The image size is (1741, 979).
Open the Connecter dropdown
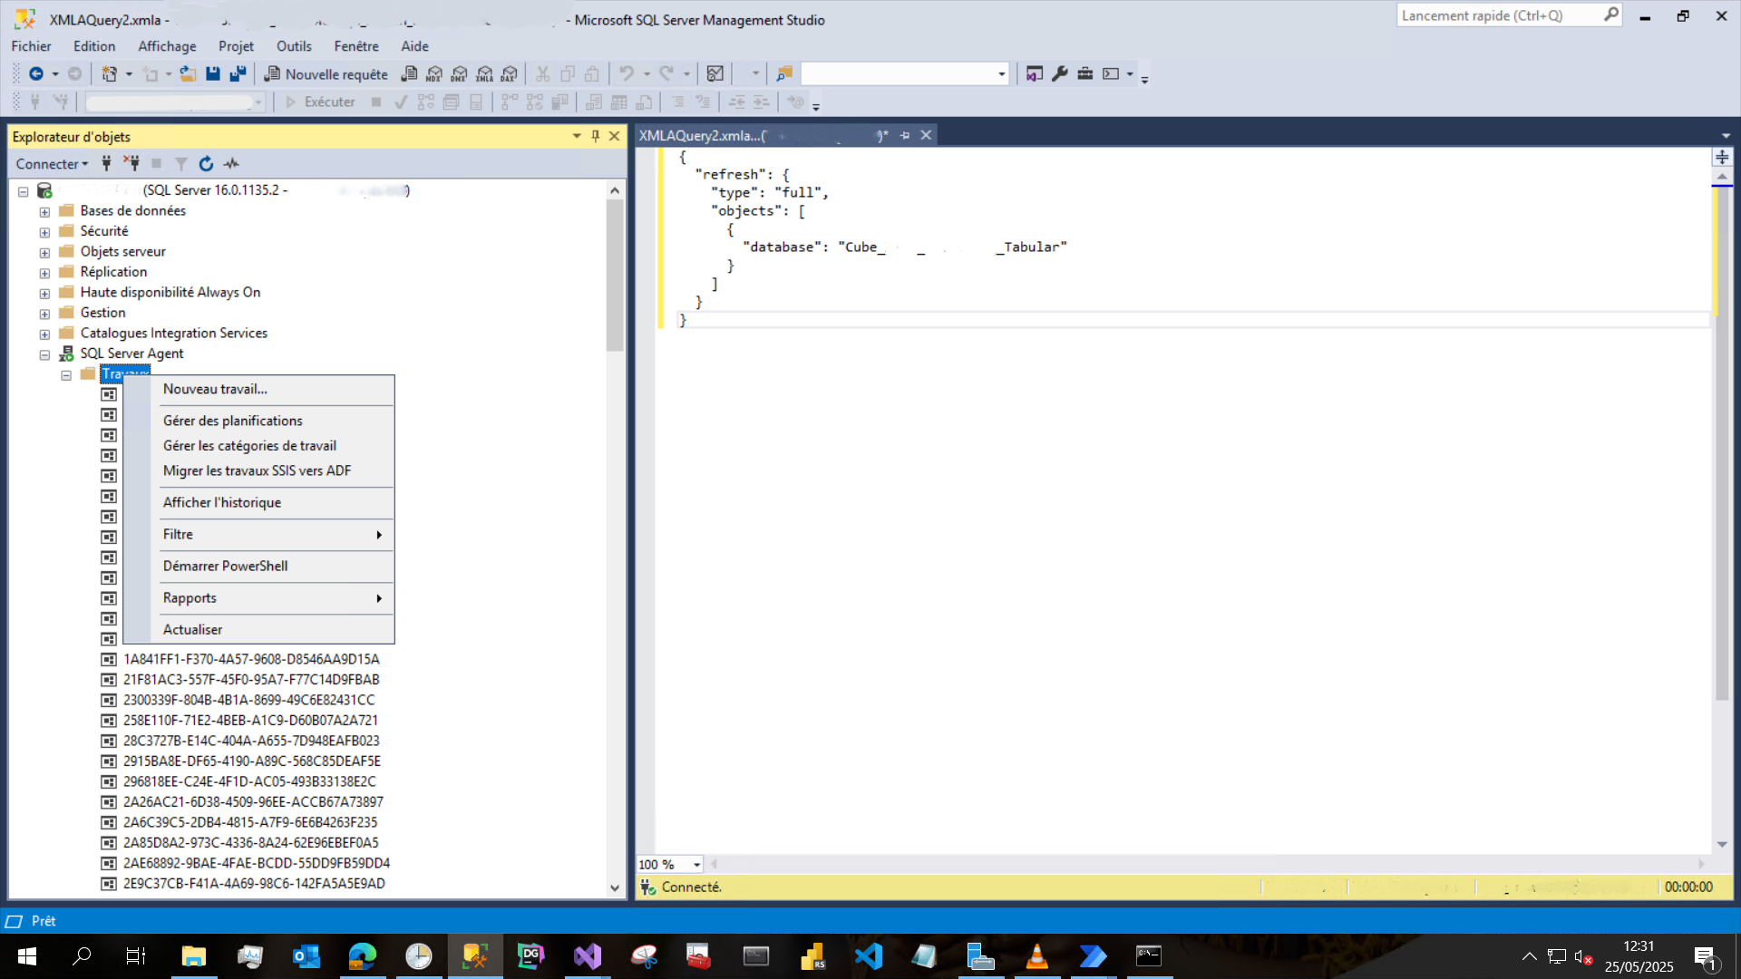point(52,164)
